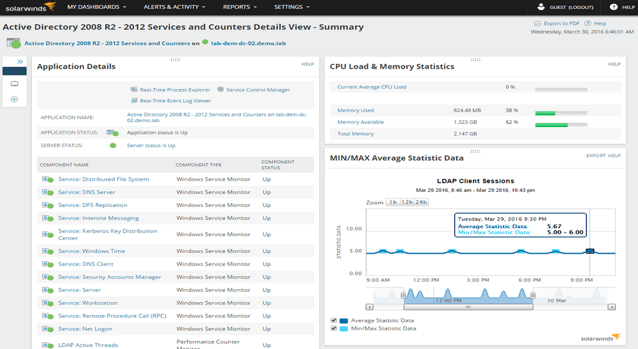Viewport: 638px width, 349px height.
Task: Open the Service: DNS Server link
Action: tap(87, 192)
